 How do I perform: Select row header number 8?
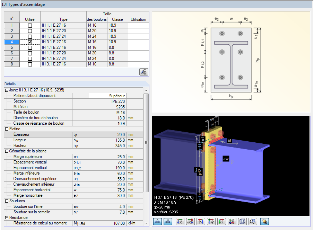12,64
